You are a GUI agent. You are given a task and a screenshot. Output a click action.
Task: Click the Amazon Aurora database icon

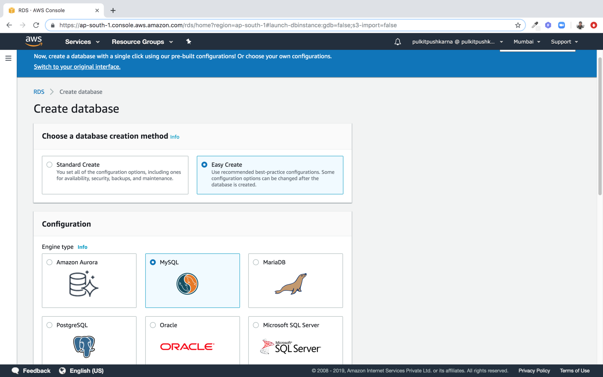(x=83, y=284)
